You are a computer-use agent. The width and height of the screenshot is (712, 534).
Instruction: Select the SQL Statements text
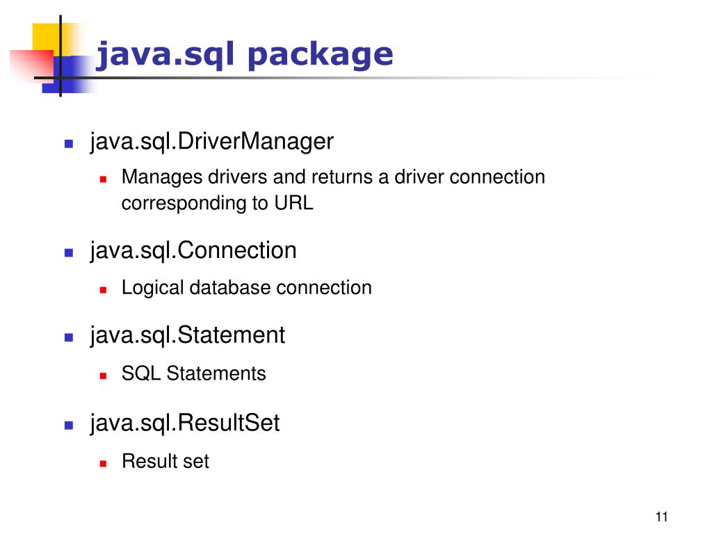pos(193,373)
